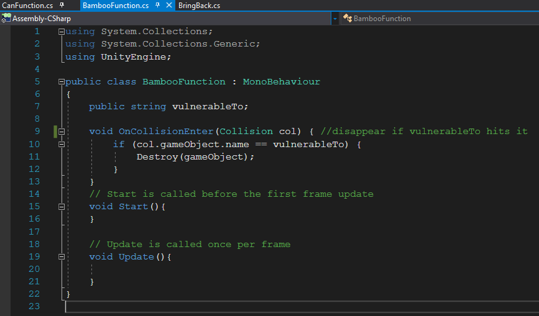Click the '//disappear if vulnerableTo hits it' comment
The image size is (539, 316).
(x=424, y=132)
